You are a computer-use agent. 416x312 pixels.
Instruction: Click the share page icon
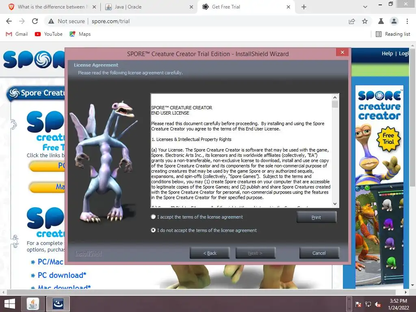click(352, 21)
